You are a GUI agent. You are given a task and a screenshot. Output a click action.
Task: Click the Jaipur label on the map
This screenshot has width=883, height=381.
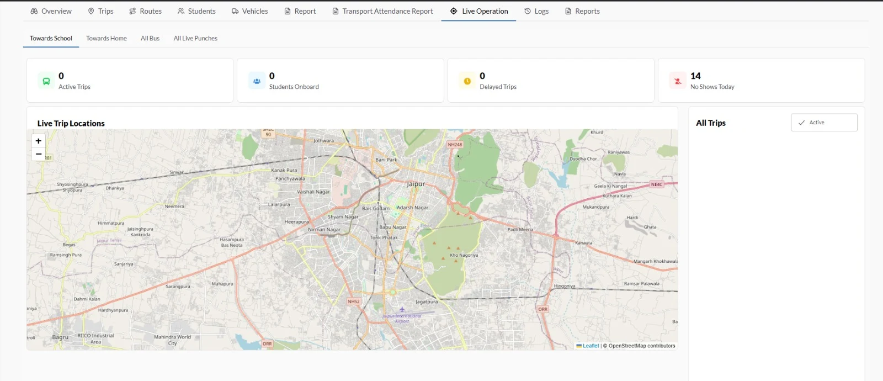coord(416,184)
